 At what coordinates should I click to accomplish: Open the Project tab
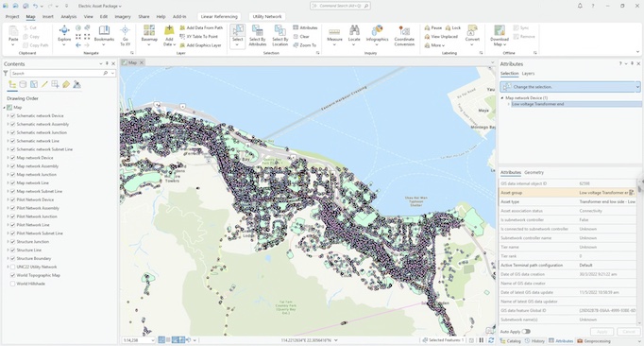click(12, 16)
